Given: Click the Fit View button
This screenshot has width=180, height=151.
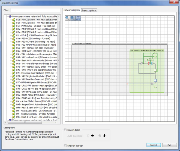Looking at the screenshot, I should pos(78,18).
